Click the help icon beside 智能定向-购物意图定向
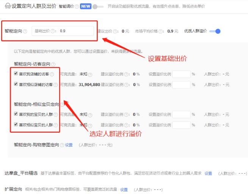Image resolution: width=248 pixels, height=194 pixels. [62, 145]
